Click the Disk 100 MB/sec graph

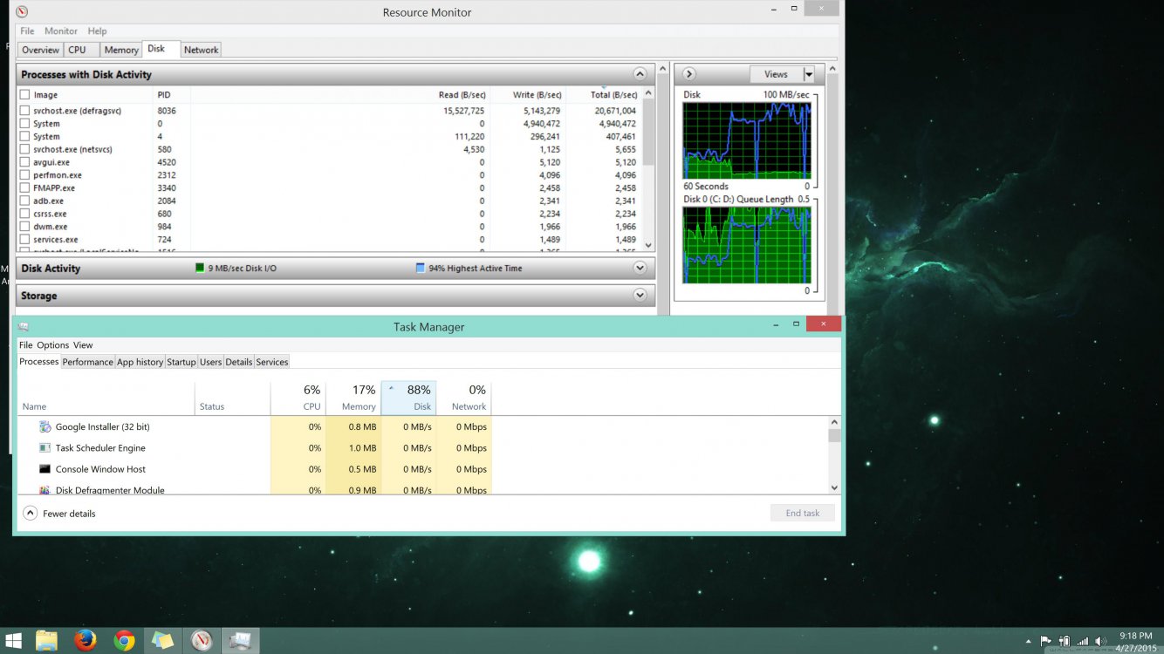point(747,140)
